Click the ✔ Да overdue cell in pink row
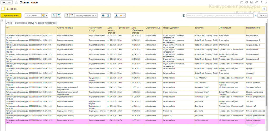This screenshot has height=131, width=269. point(124,121)
